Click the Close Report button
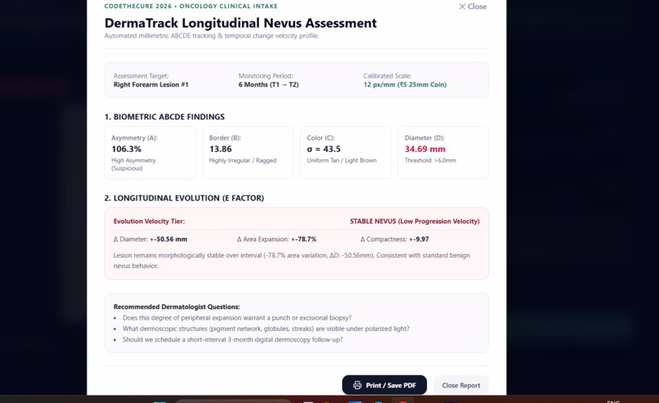659x403 pixels. pos(460,385)
